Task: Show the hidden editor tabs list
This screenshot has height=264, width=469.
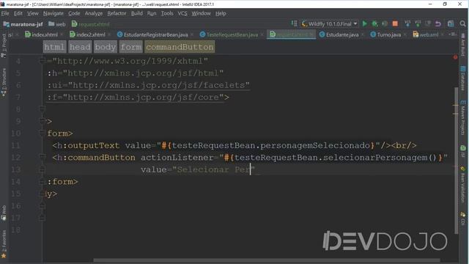Action: (x=453, y=34)
